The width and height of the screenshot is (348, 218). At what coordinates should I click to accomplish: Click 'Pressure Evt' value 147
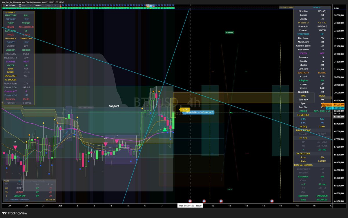[x=26, y=95]
